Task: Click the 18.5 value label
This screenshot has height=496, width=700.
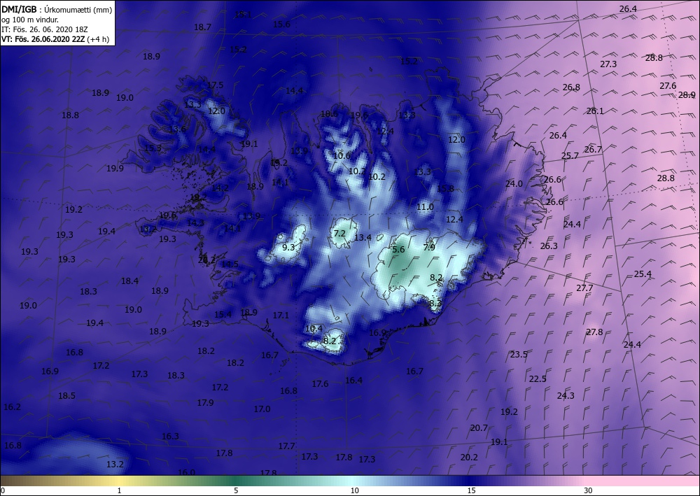Action: (66, 396)
